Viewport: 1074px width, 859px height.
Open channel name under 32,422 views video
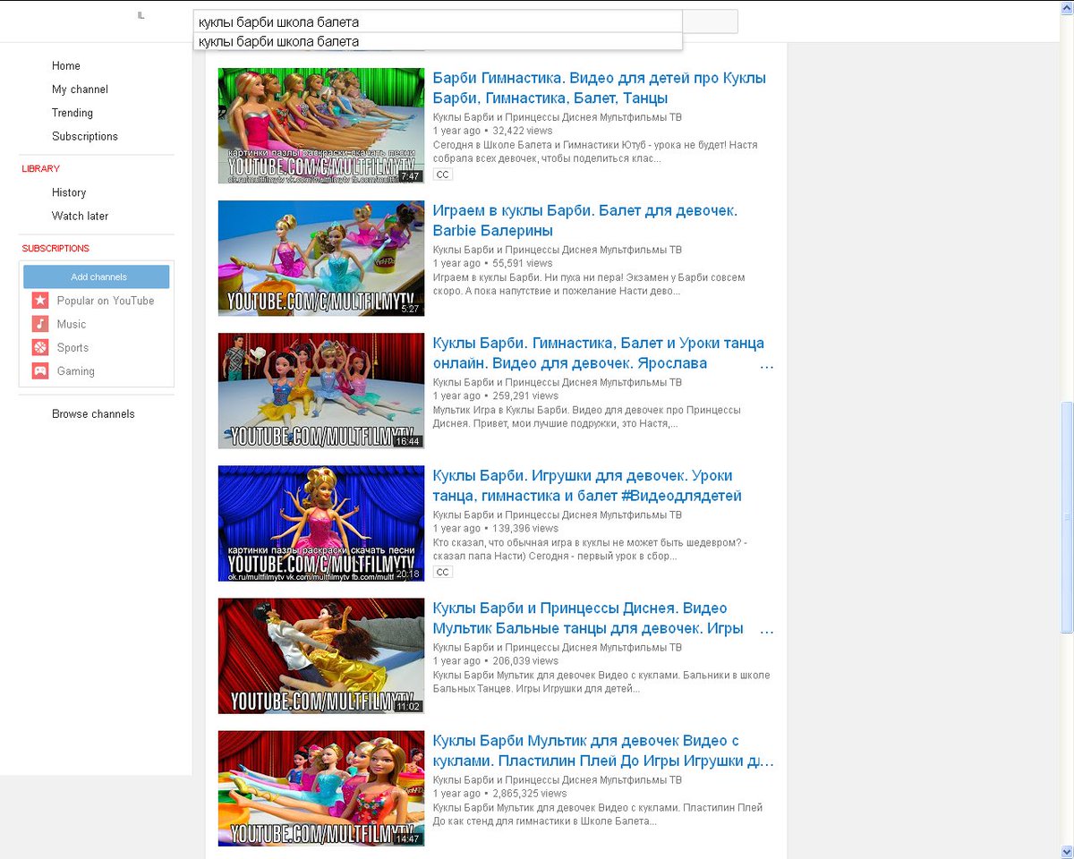click(x=557, y=117)
